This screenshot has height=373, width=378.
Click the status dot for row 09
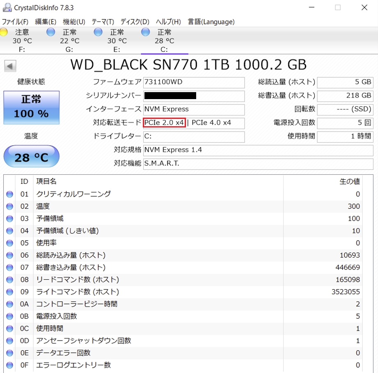coord(9,292)
